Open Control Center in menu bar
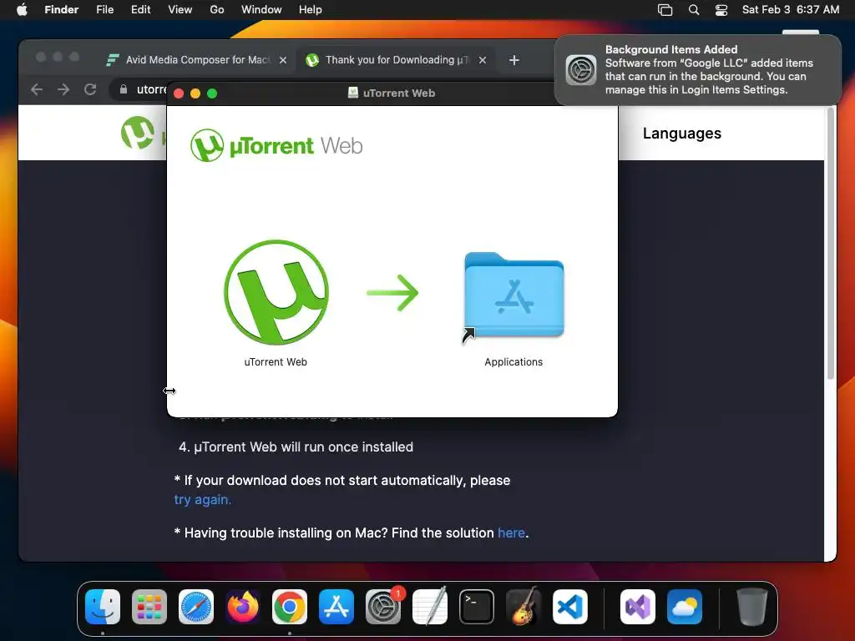Viewport: 855px width, 641px height. (721, 10)
